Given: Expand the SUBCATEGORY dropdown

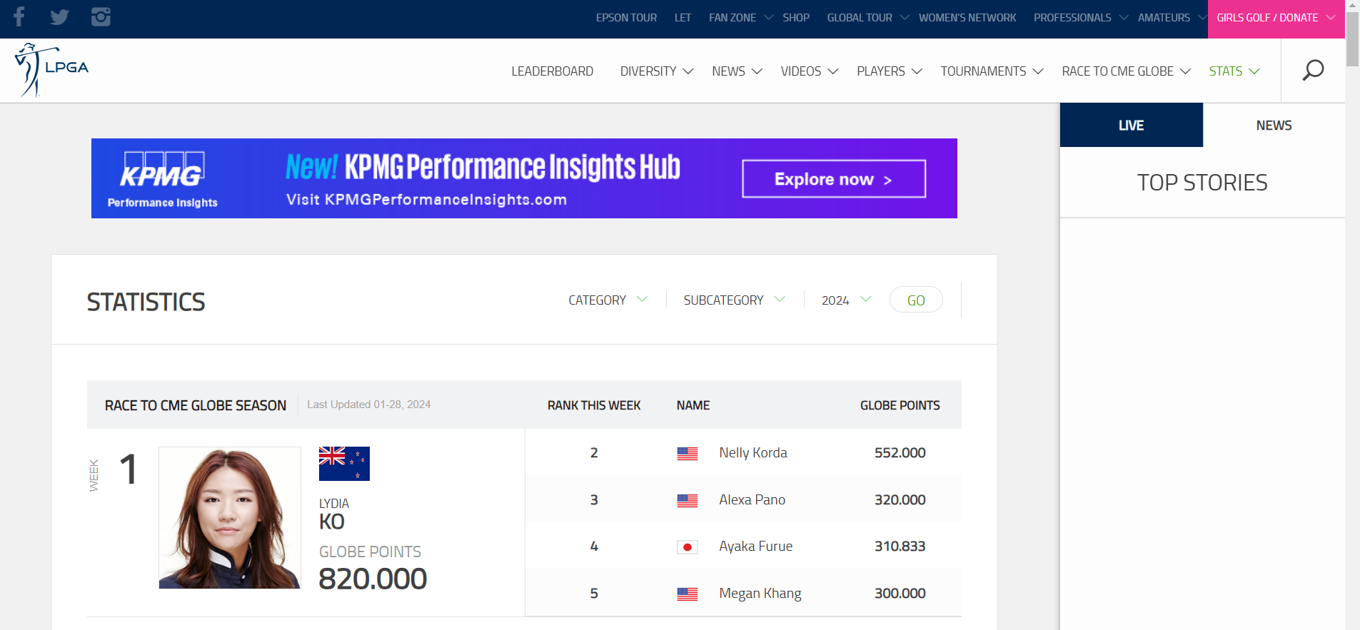Looking at the screenshot, I should 734,300.
